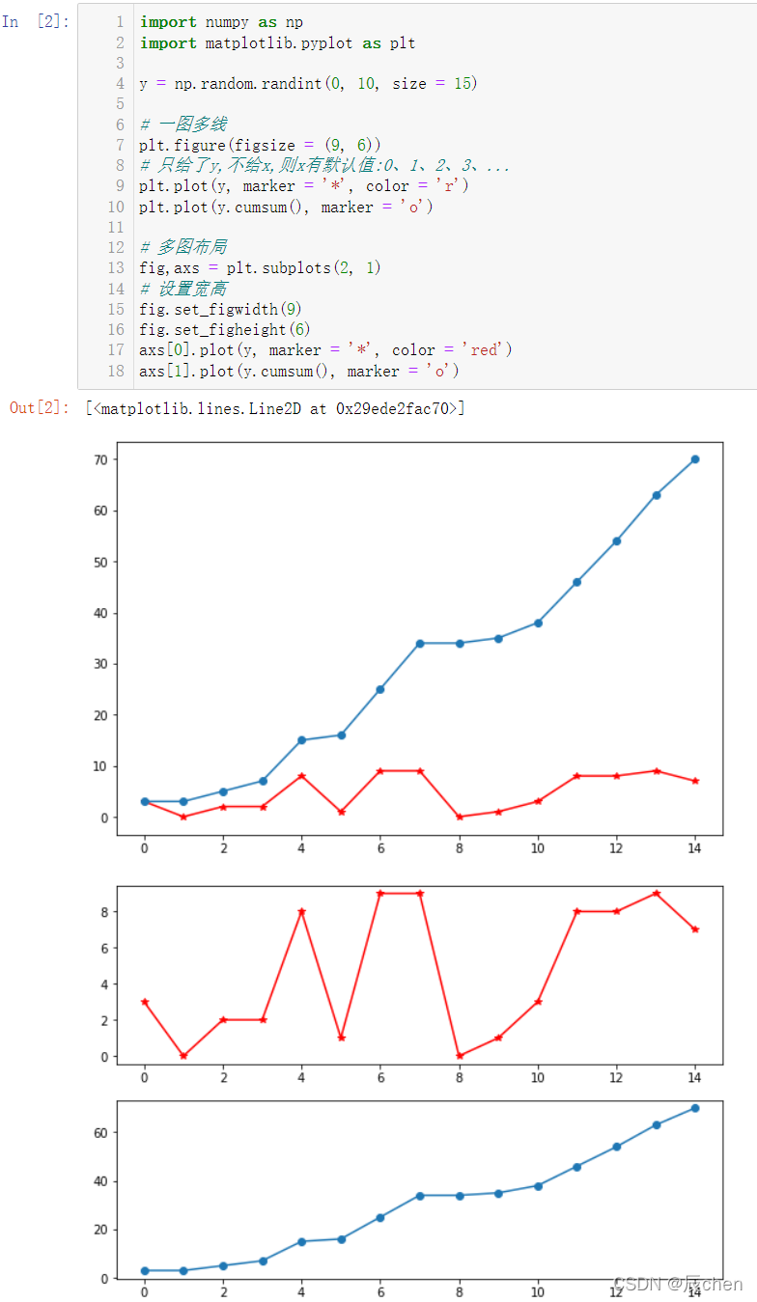Screen dimensions: 757x1302
Task: Click the comment '# 一图多线'
Action: (182, 124)
